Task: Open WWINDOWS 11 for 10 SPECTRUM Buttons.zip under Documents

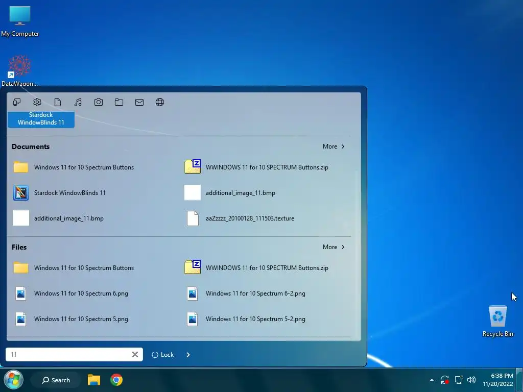Action: point(256,167)
